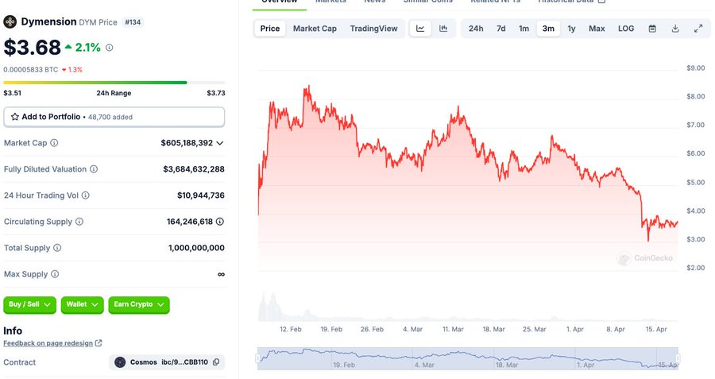Copy the Cosmos contract address
Viewport: 715px width, 379px height.
[x=216, y=362]
